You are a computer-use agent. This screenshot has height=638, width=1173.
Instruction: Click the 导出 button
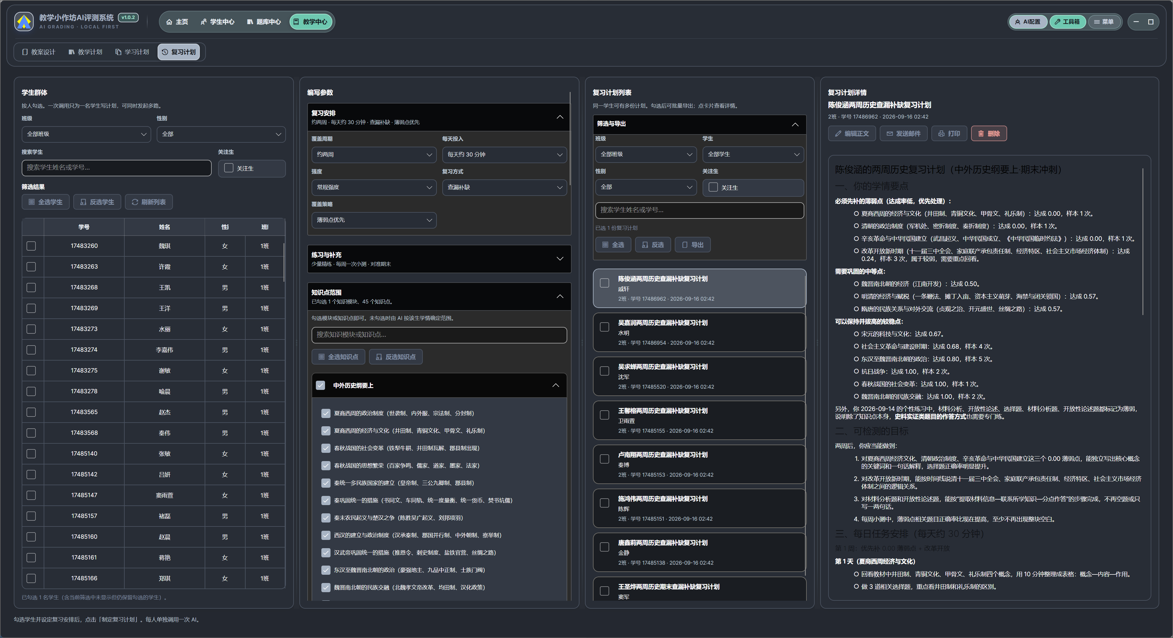[x=692, y=245]
